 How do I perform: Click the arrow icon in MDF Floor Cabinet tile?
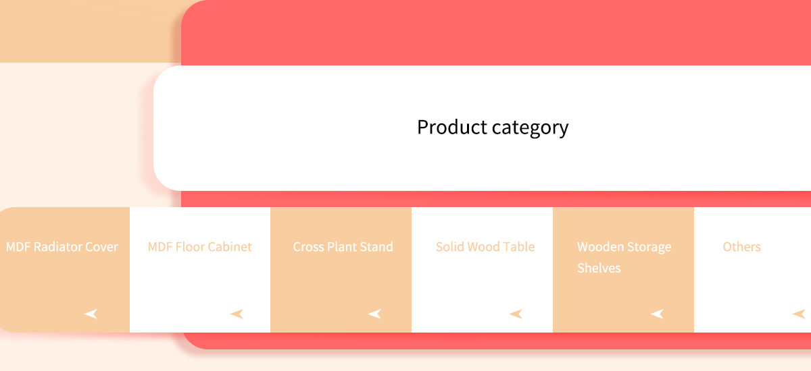coord(237,314)
